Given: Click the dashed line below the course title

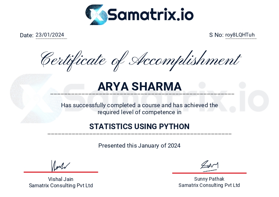Looking at the screenshot, I should 139,134.
